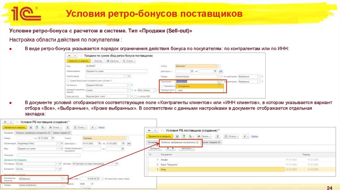The image size is (340, 190).
Task: Open Файлы link in left Условия РБ window
Action: pos(102,127)
